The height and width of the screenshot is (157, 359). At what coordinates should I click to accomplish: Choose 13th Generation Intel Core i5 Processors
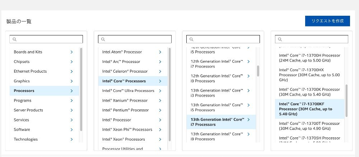pyautogui.click(x=221, y=108)
